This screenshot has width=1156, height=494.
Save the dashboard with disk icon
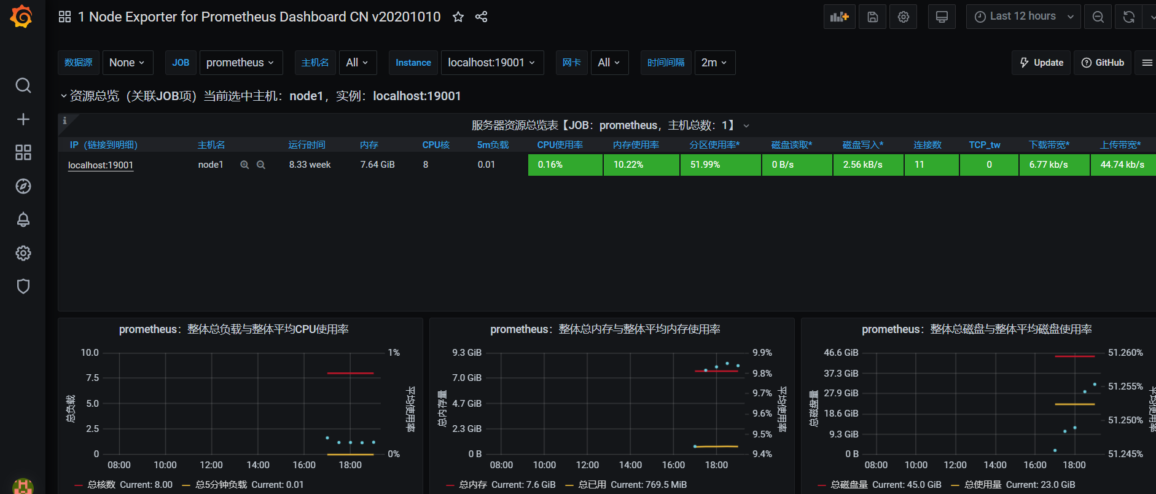click(873, 17)
